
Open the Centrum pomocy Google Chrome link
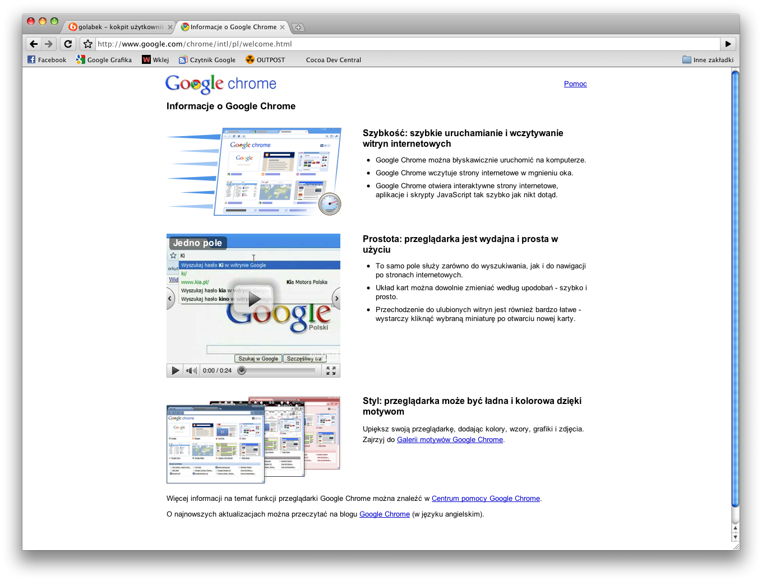pos(486,499)
